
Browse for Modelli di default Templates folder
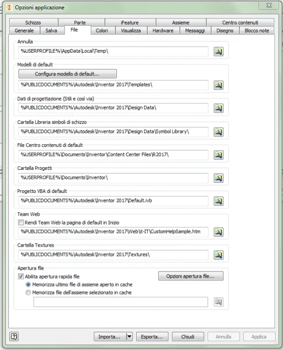[218, 85]
